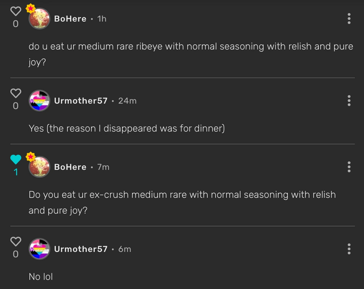Unlike BoHere's ex-crush comment
364x289 pixels.
pos(16,159)
